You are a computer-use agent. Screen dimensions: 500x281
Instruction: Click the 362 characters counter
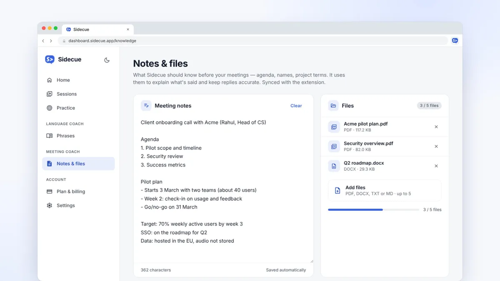pos(156,270)
